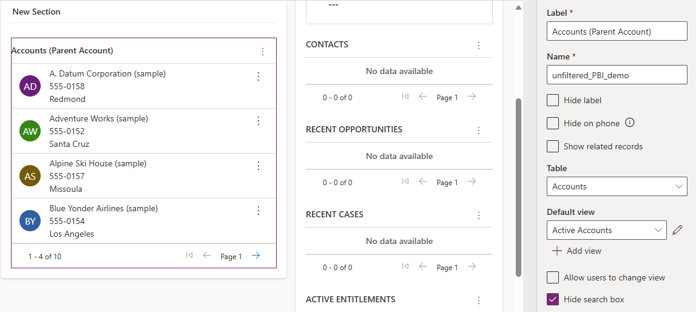The width and height of the screenshot is (696, 312).
Task: Click the pencil icon to edit default view
Action: pyautogui.click(x=677, y=230)
